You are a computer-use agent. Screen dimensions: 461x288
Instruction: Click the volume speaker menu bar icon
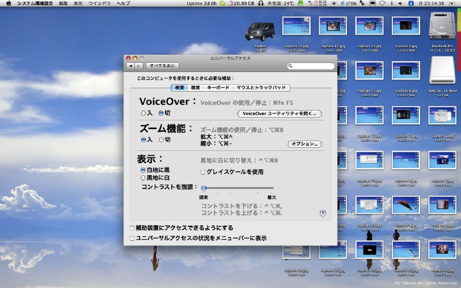[x=400, y=3]
